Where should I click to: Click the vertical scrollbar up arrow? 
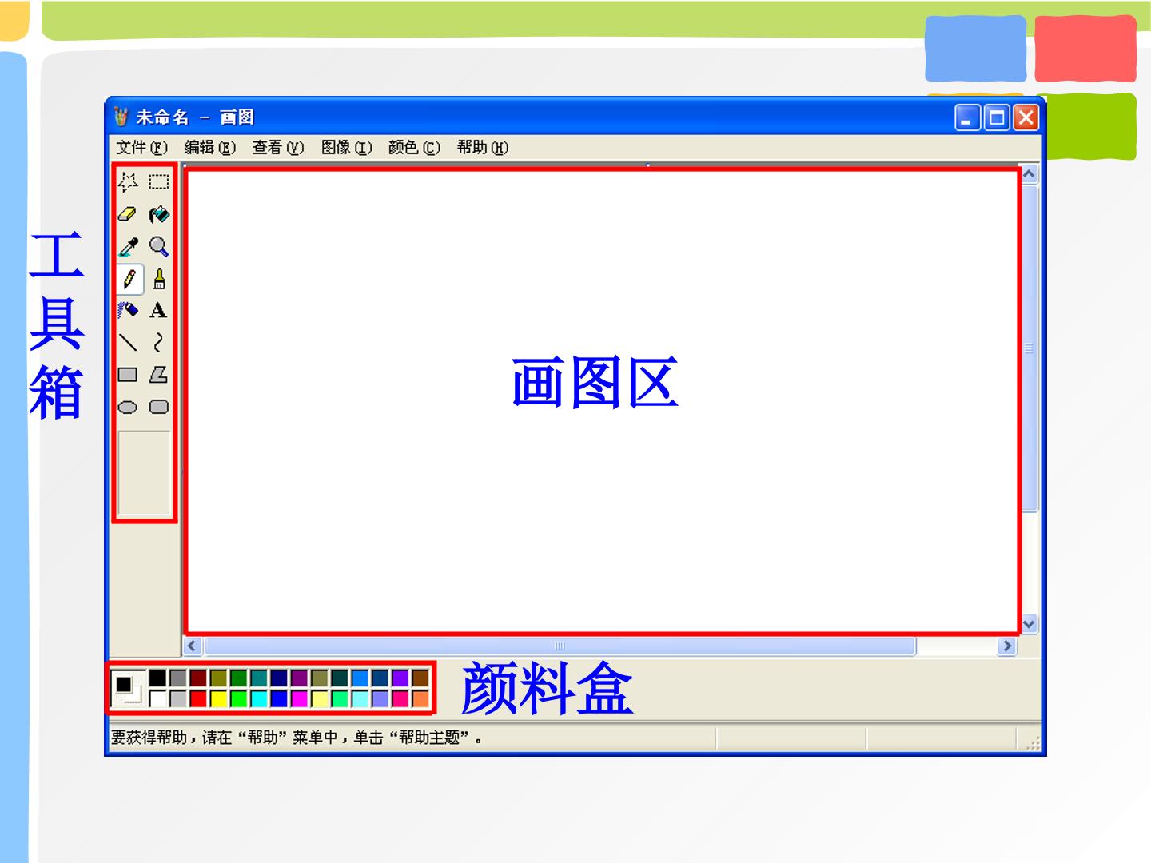click(1030, 174)
